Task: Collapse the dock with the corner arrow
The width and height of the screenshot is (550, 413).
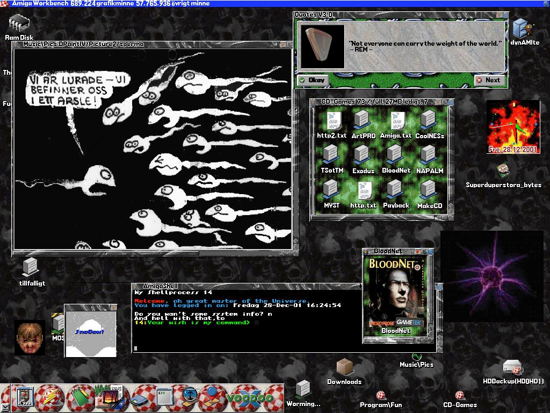Action: point(5,407)
